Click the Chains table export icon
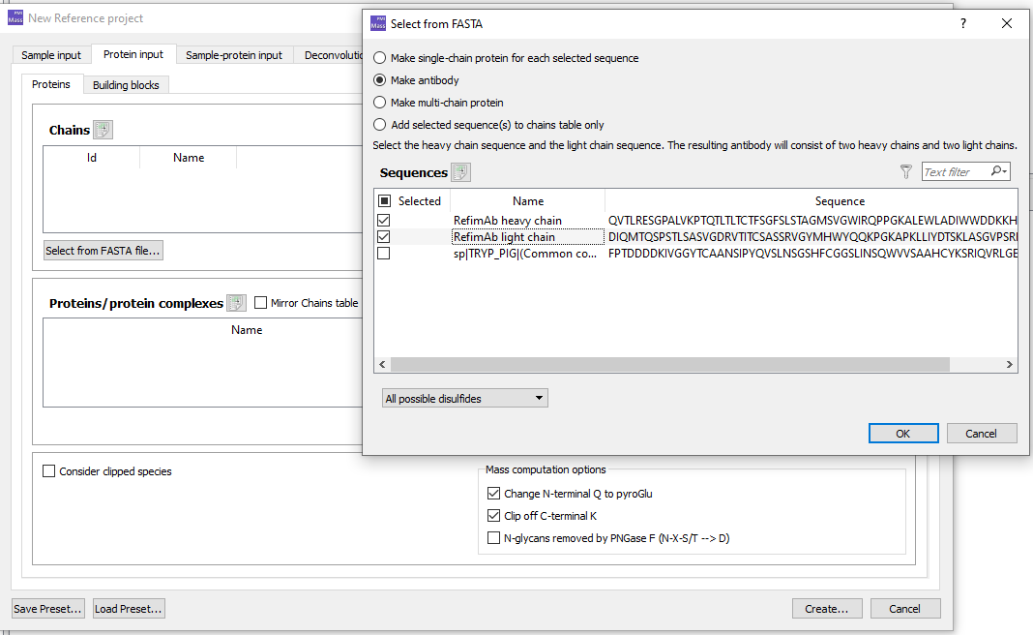1033x635 pixels. point(103,130)
